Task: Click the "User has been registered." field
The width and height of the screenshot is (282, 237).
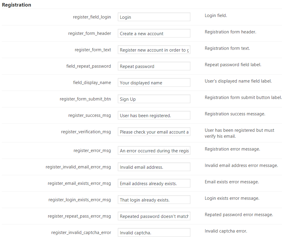Action: (x=154, y=115)
